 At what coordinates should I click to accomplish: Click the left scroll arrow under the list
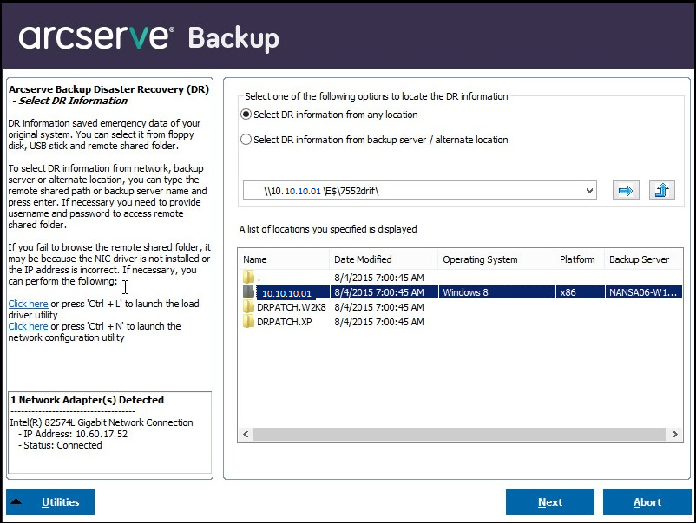point(245,433)
